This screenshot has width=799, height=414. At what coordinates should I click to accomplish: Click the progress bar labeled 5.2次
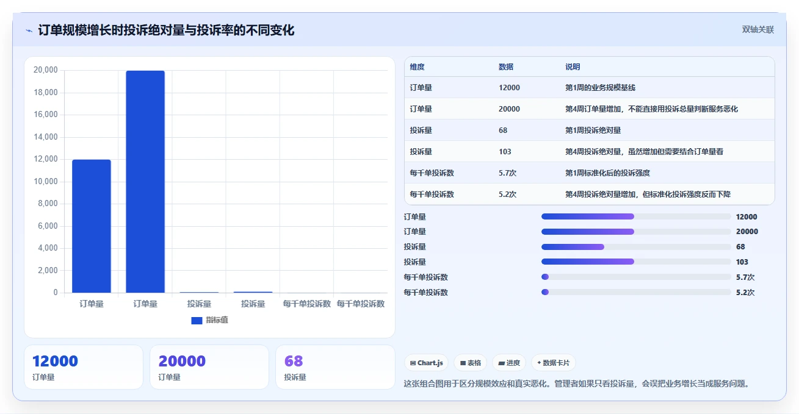636,292
